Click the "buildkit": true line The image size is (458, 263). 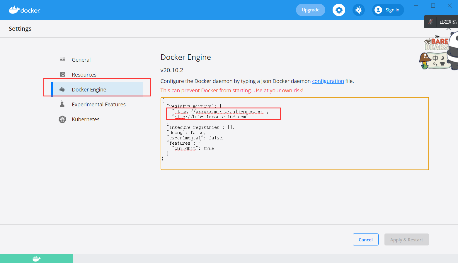193,148
